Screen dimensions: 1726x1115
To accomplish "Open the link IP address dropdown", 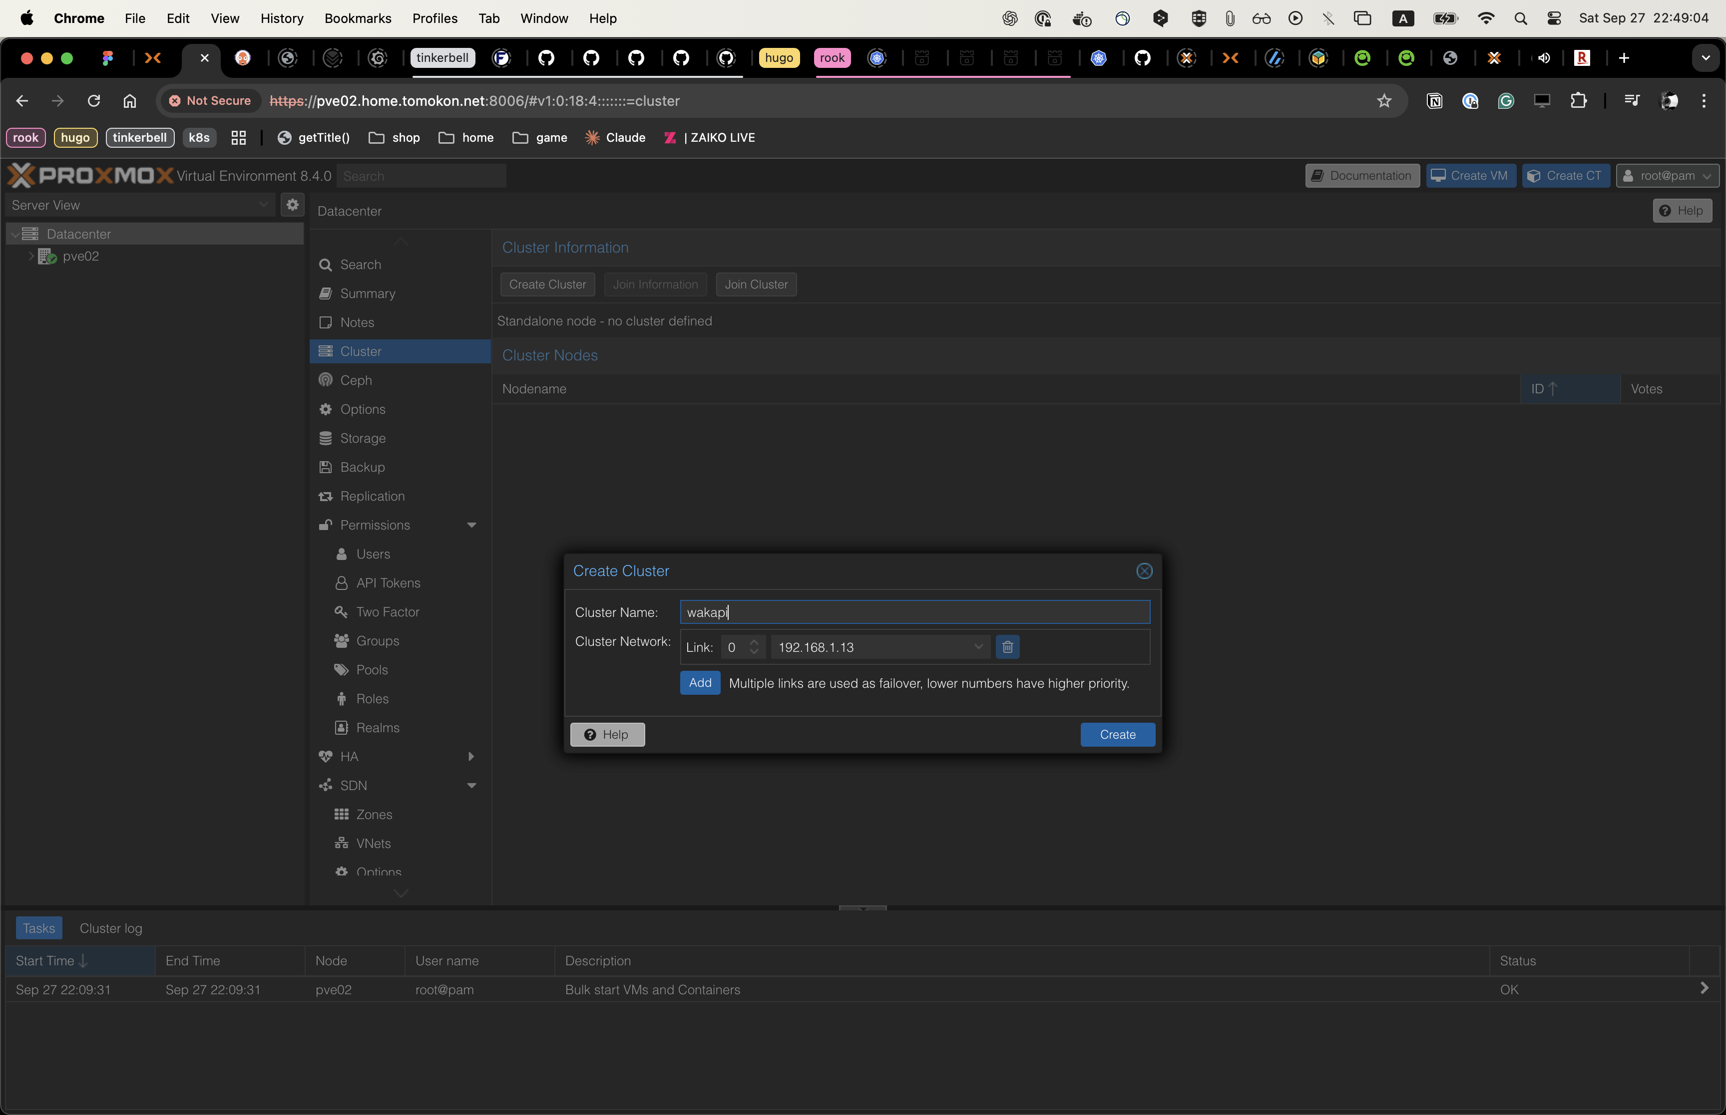I will [x=978, y=646].
